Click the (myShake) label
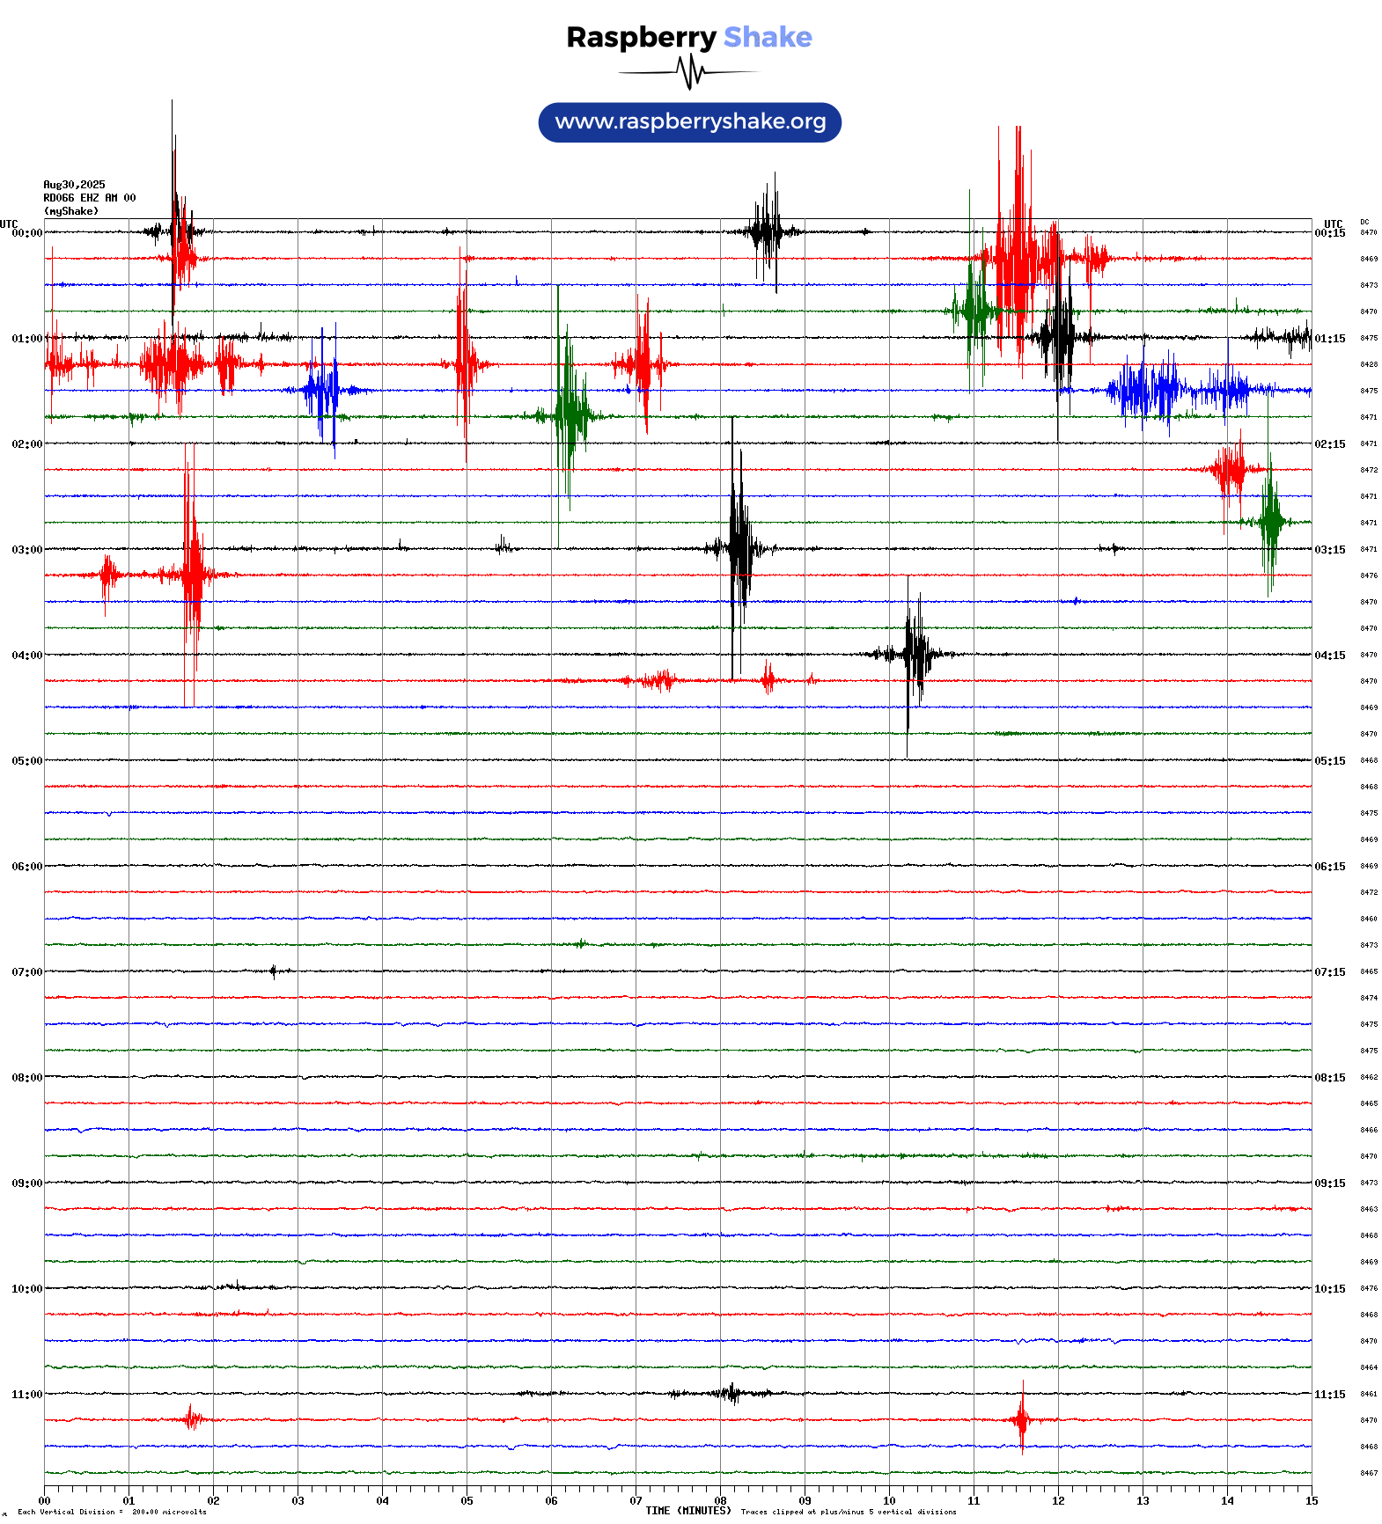The image size is (1382, 1524). click(x=70, y=211)
